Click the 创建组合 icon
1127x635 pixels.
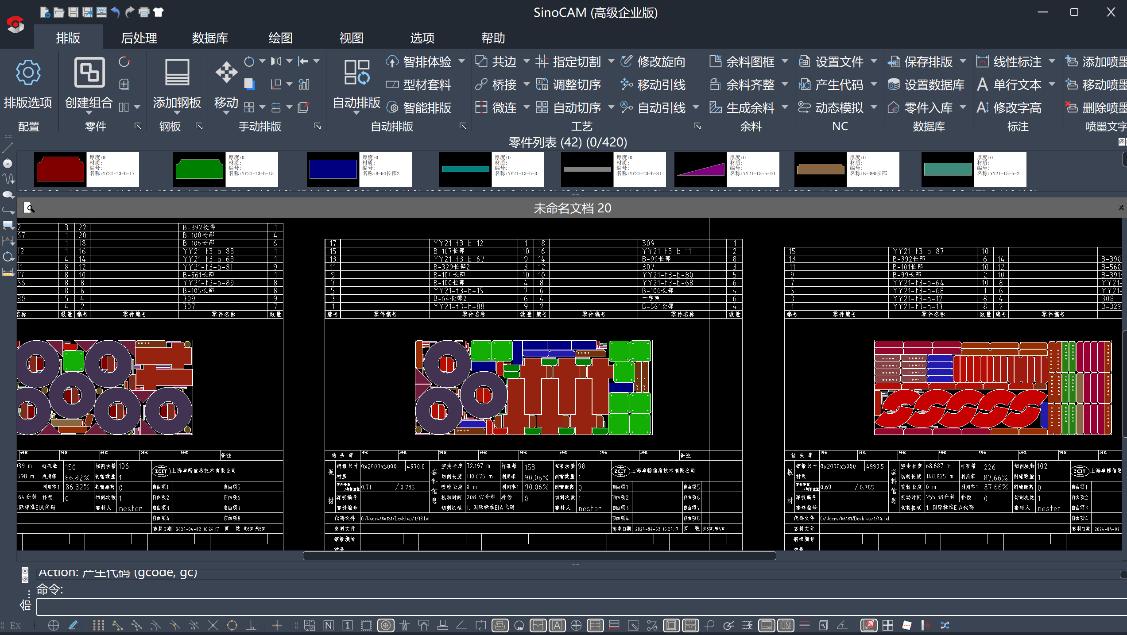(89, 73)
